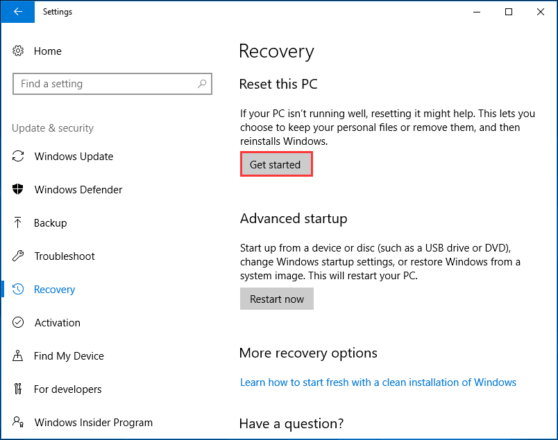Click the Troubleshoot wrench icon
Image resolution: width=558 pixels, height=440 pixels.
click(19, 256)
